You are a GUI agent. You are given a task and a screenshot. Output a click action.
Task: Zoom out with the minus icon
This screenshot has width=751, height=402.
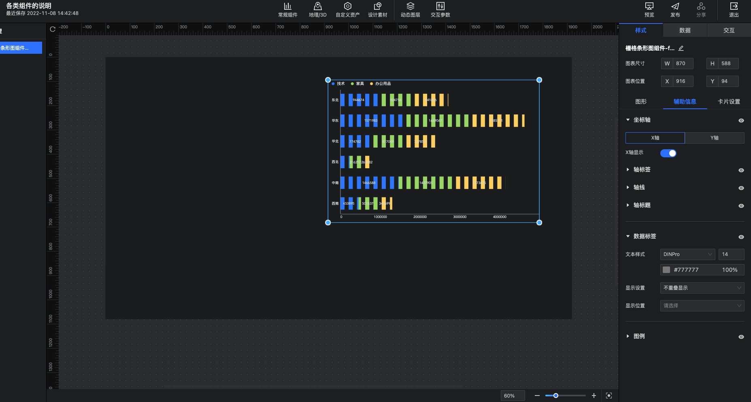pyautogui.click(x=537, y=396)
